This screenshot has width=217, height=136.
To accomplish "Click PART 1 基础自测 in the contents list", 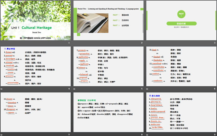I will coord(120,15).
